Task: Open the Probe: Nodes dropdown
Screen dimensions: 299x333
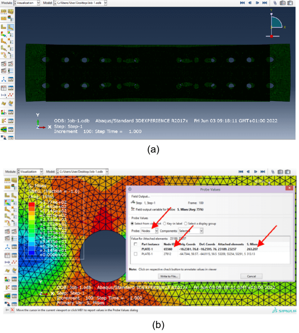Action: tap(157, 231)
